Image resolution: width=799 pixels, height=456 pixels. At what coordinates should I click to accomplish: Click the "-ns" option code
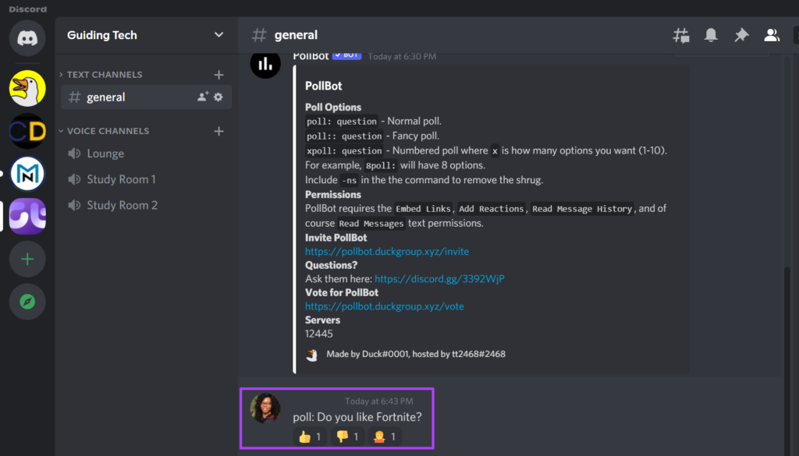[x=349, y=180]
